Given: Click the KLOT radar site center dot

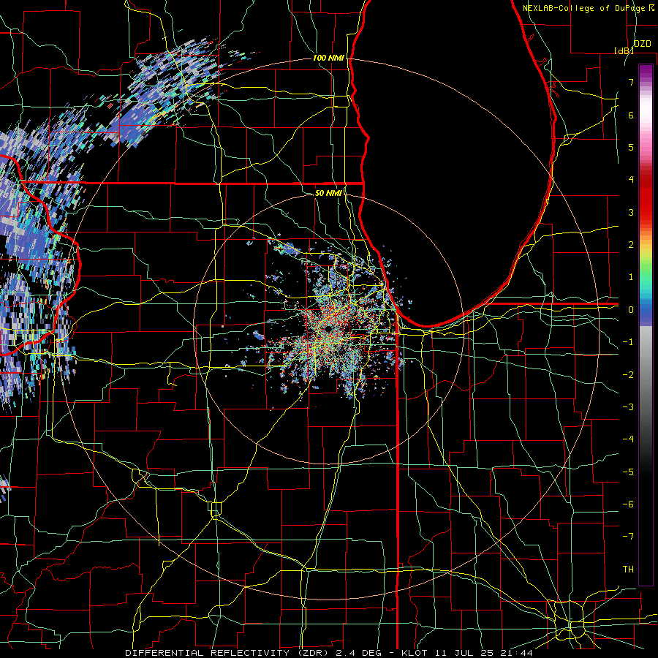Looking at the screenshot, I should coord(328,329).
